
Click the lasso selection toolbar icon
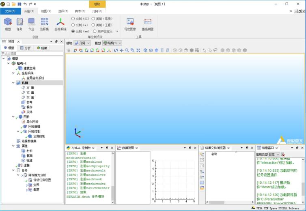pyautogui.click(x=215, y=50)
